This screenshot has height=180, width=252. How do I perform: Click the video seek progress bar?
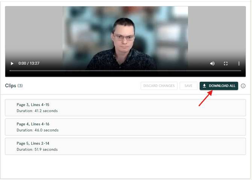point(125,70)
